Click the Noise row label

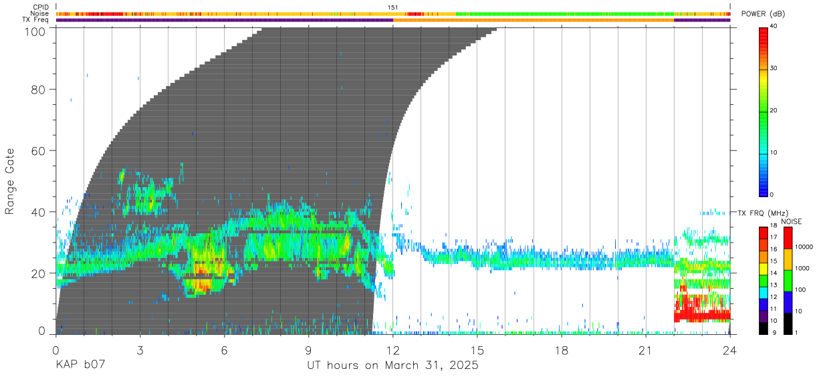click(x=40, y=13)
